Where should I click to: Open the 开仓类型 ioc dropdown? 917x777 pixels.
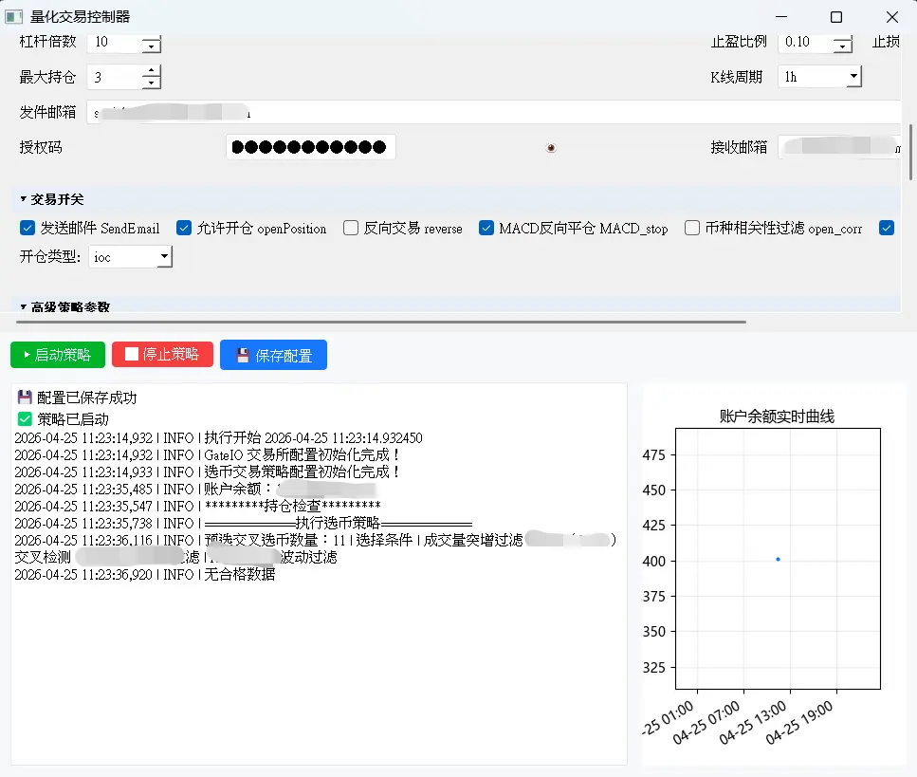(131, 257)
